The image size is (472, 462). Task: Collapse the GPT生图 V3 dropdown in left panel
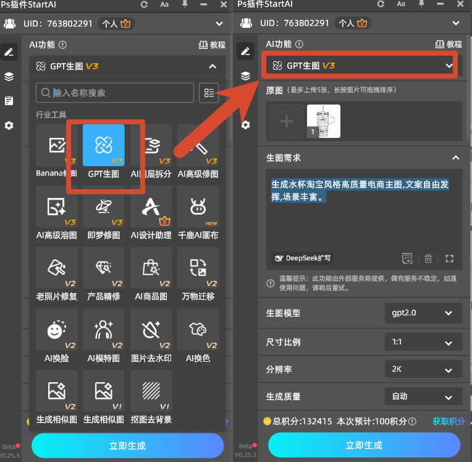coord(213,66)
